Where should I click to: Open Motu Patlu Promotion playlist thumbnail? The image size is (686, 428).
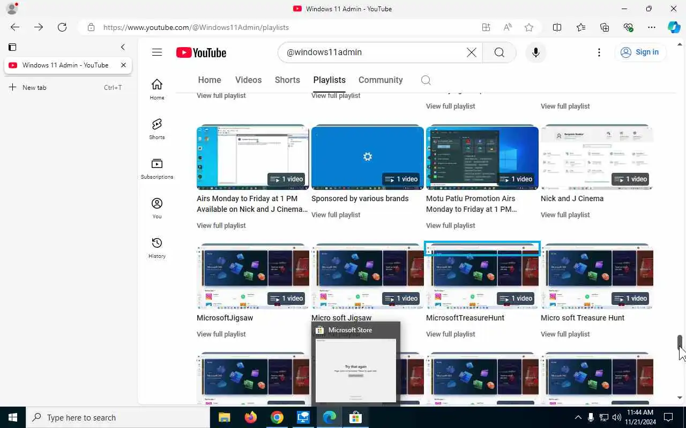(482, 157)
